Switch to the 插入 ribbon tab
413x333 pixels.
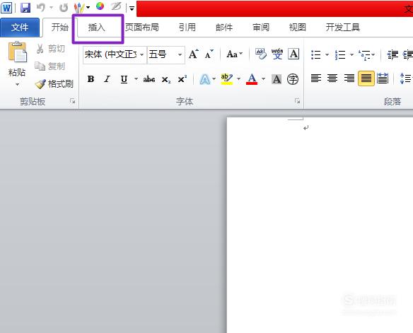97,28
